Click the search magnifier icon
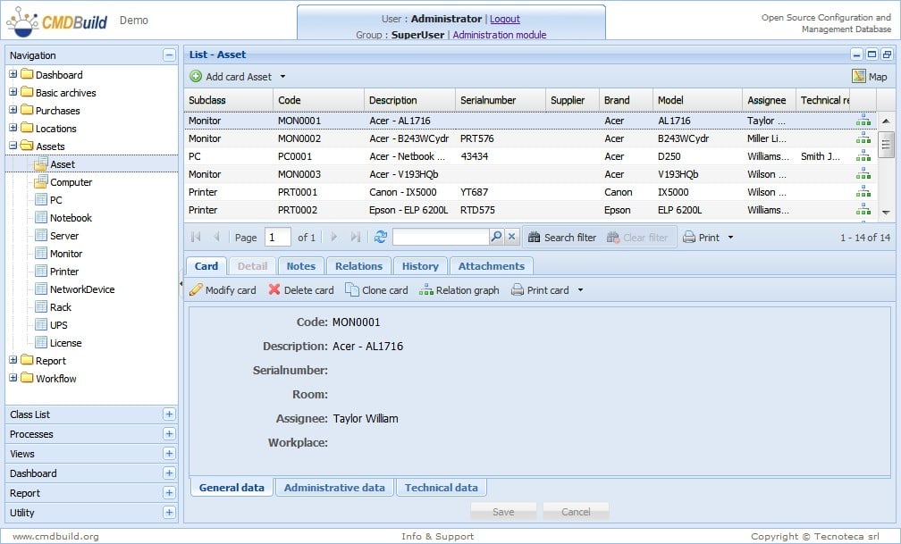The width and height of the screenshot is (901, 544). click(x=496, y=238)
